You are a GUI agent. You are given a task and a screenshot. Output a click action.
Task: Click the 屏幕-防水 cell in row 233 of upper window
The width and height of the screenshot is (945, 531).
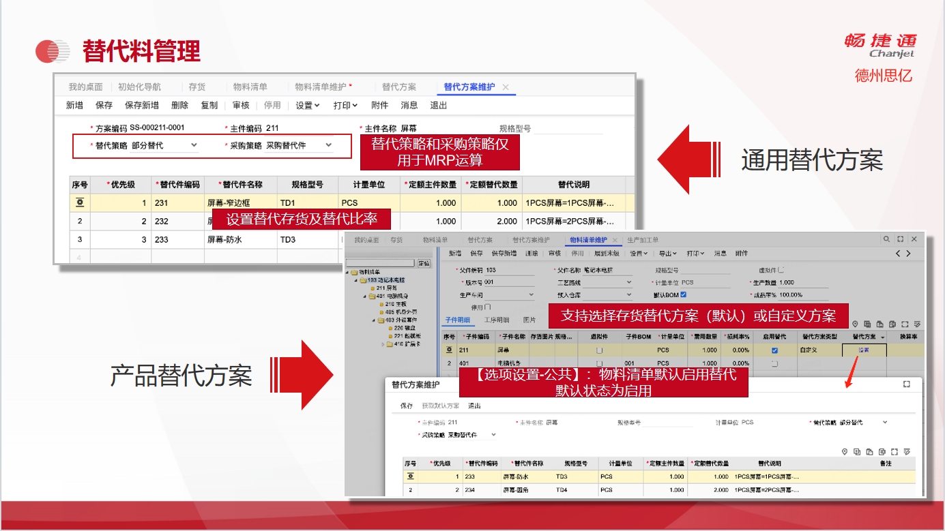tap(240, 240)
